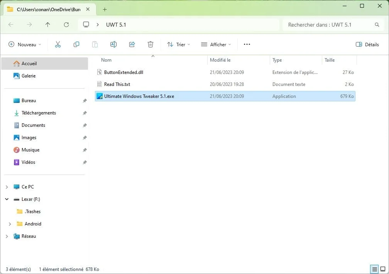
Task: Click the Rename icon
Action: click(x=113, y=45)
